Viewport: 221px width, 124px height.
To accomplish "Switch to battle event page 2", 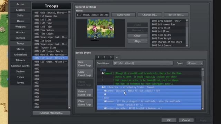I will [x=105, y=58].
